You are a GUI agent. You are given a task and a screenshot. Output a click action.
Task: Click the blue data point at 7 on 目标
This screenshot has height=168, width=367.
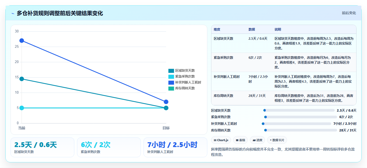[166, 102]
